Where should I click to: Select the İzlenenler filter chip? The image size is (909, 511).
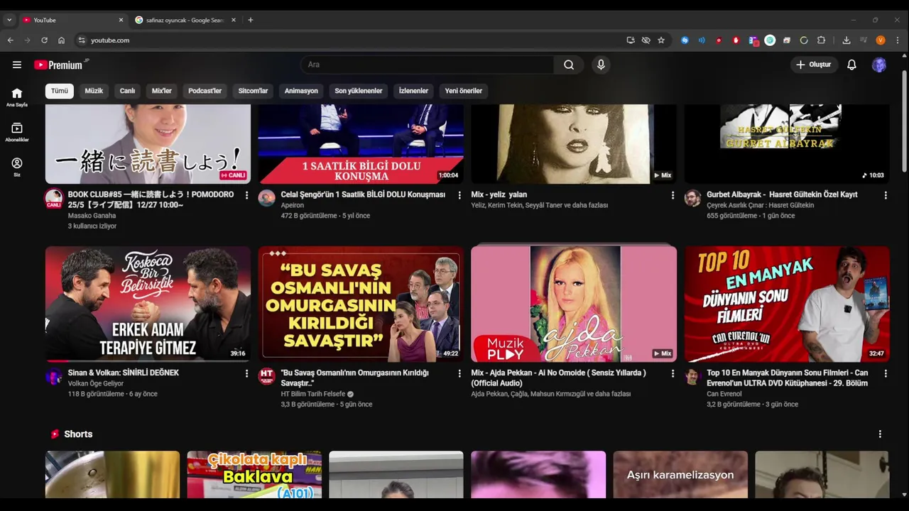click(x=413, y=91)
